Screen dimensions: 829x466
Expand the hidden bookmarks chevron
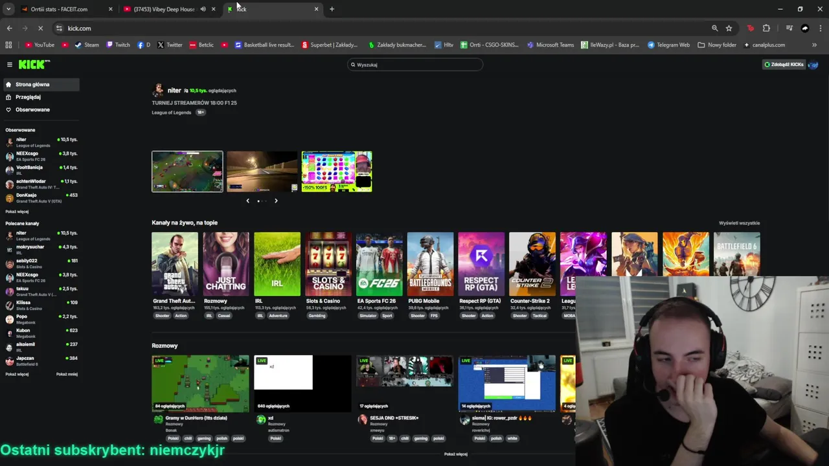814,45
